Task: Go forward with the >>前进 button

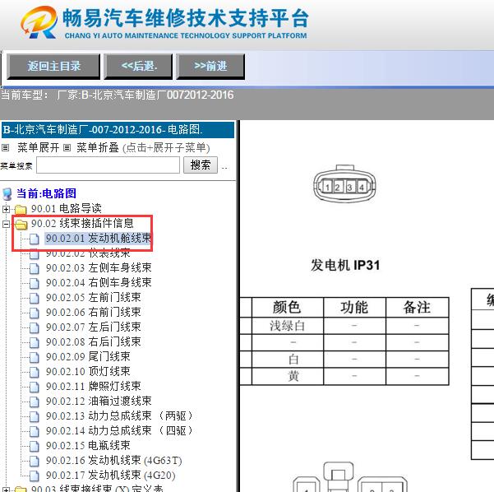Action: click(210, 66)
